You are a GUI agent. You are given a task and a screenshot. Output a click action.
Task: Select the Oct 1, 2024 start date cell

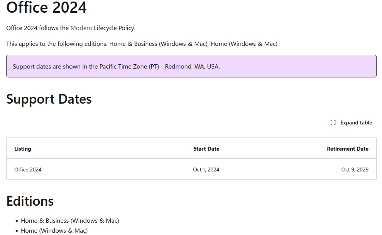[206, 170]
